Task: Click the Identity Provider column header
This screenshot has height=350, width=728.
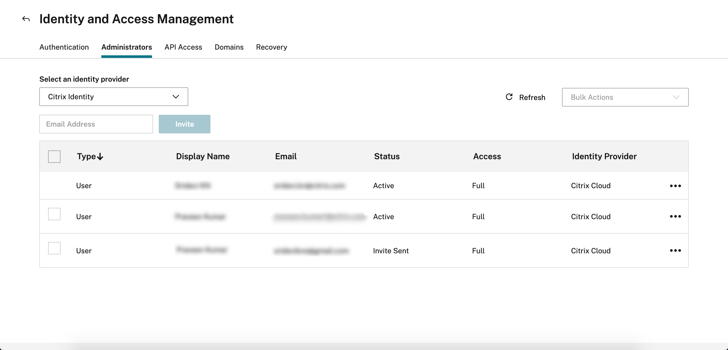Action: click(604, 156)
